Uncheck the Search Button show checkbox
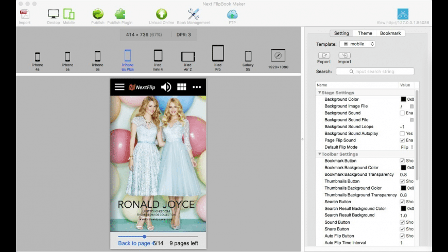The width and height of the screenshot is (448, 252). (x=402, y=202)
